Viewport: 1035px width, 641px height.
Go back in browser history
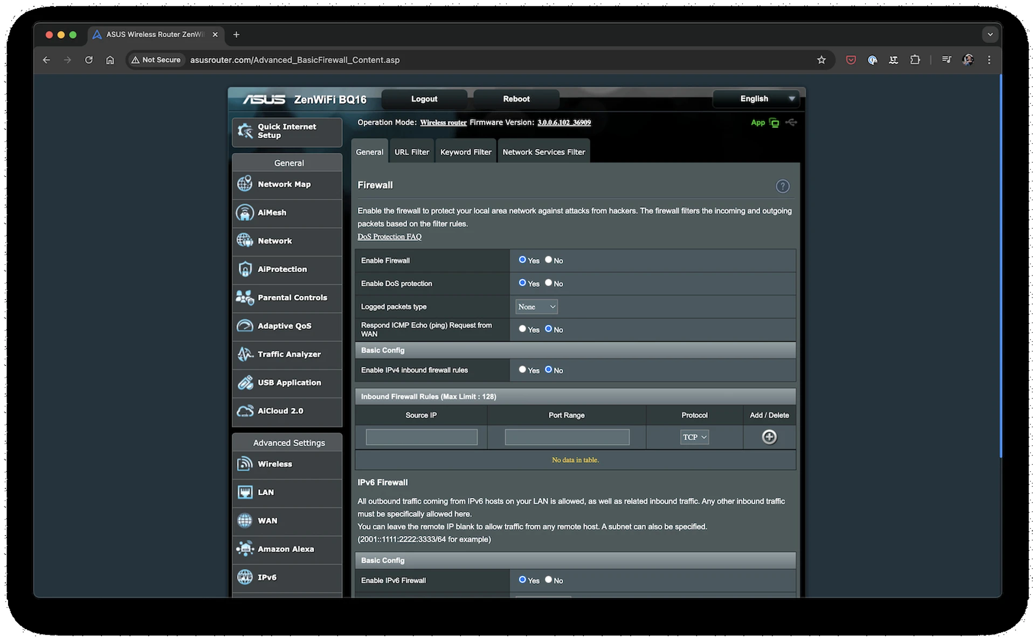click(x=46, y=60)
